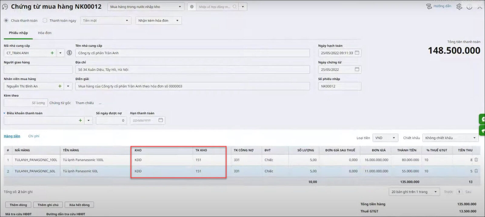Switch to the Hóa đơn tab
This screenshot has height=217, width=485.
click(x=45, y=33)
